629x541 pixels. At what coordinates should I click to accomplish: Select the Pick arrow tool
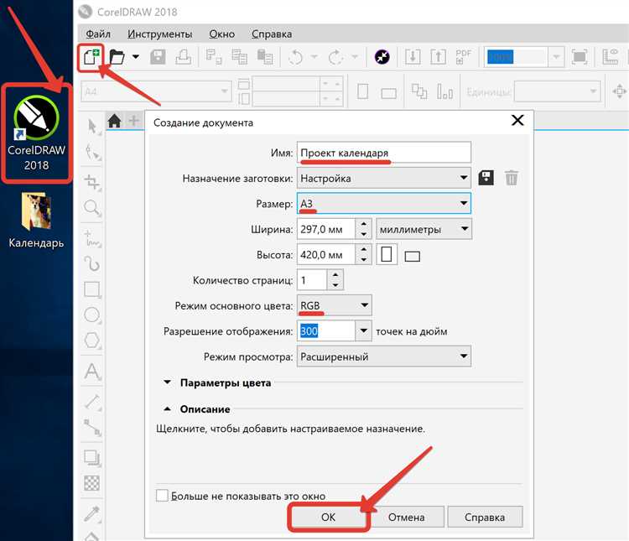click(x=92, y=126)
